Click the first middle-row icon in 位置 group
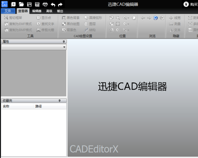 pyautogui.click(x=112, y=24)
